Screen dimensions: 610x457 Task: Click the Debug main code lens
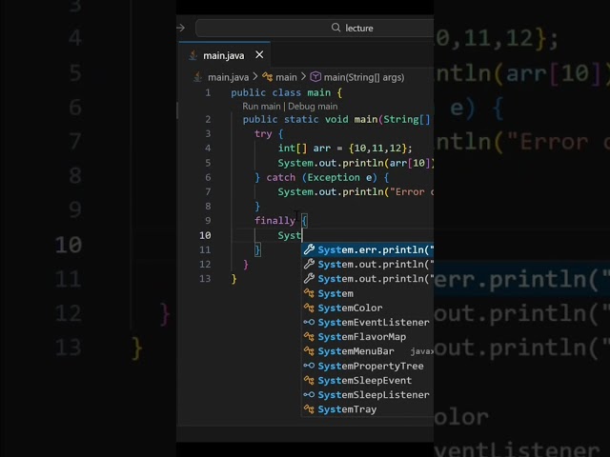point(313,106)
